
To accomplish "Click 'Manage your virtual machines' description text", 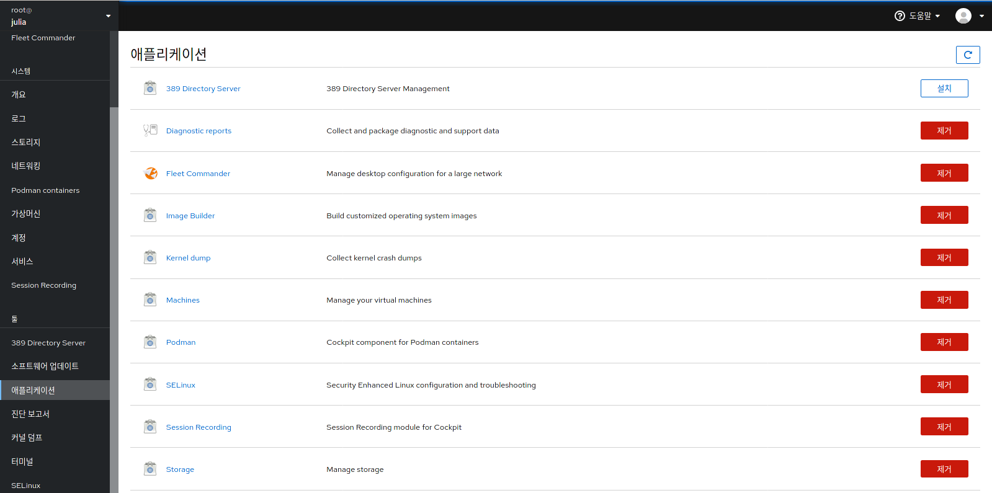I will pyautogui.click(x=379, y=300).
